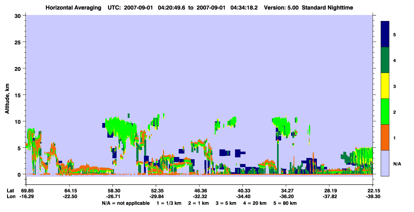The height and width of the screenshot is (212, 414).
Task: Click the colorbar label 1
Action: click(x=395, y=138)
